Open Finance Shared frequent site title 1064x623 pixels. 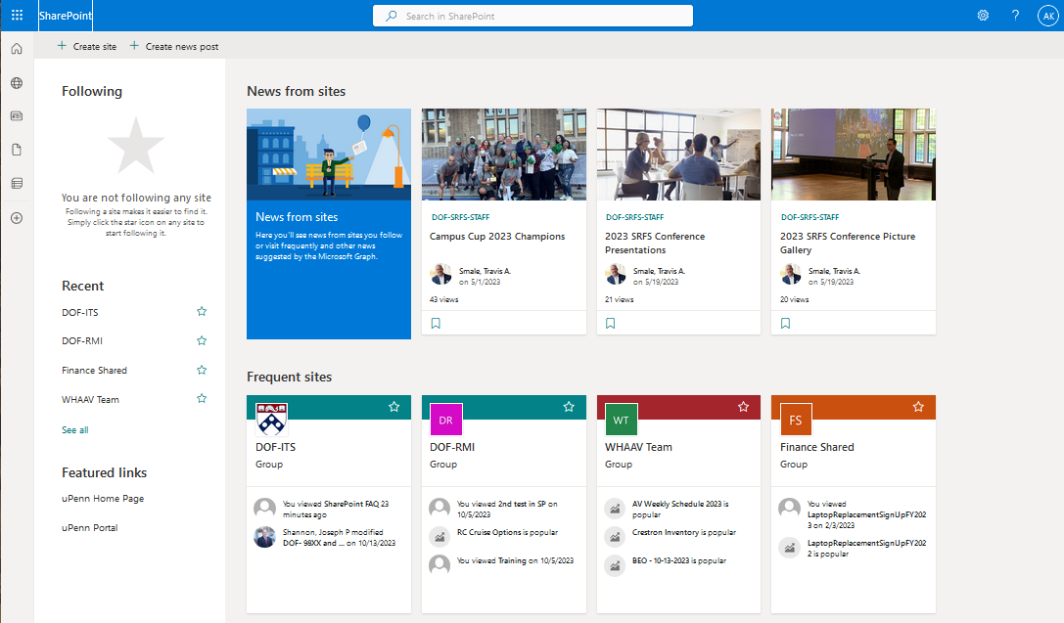[817, 447]
